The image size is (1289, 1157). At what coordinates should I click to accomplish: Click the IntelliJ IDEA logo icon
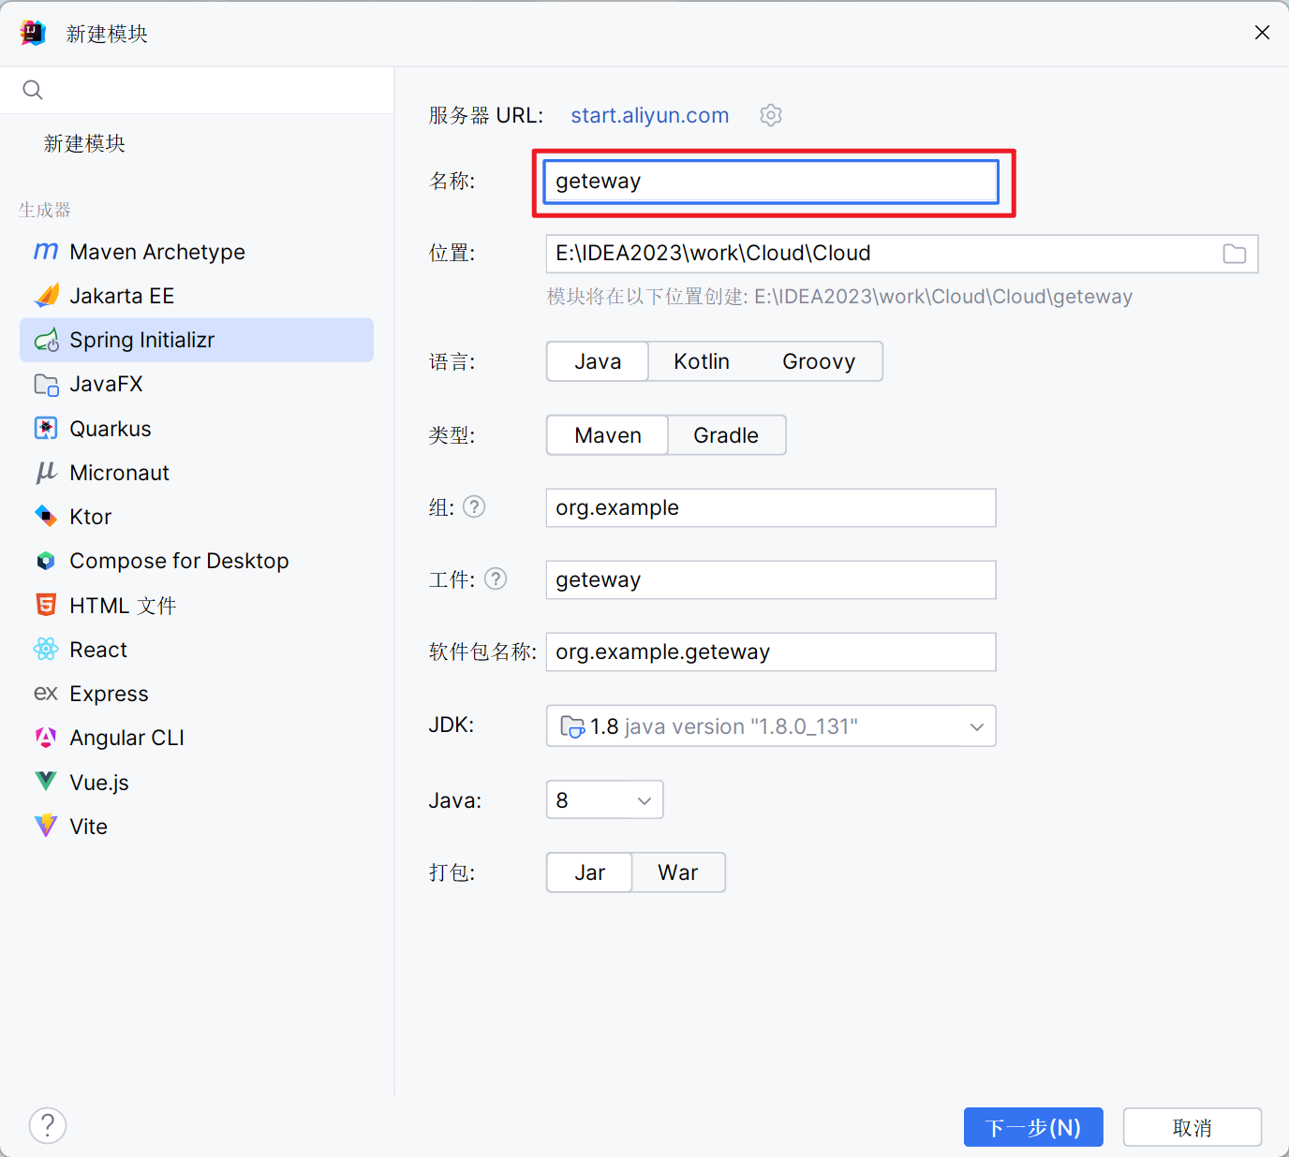(x=33, y=33)
